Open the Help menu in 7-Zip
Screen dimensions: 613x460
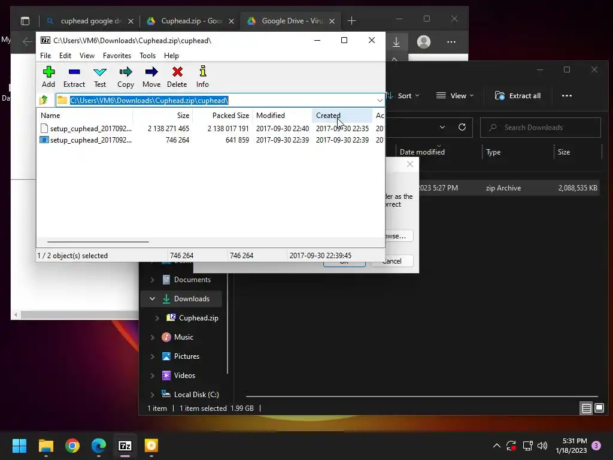tap(171, 56)
